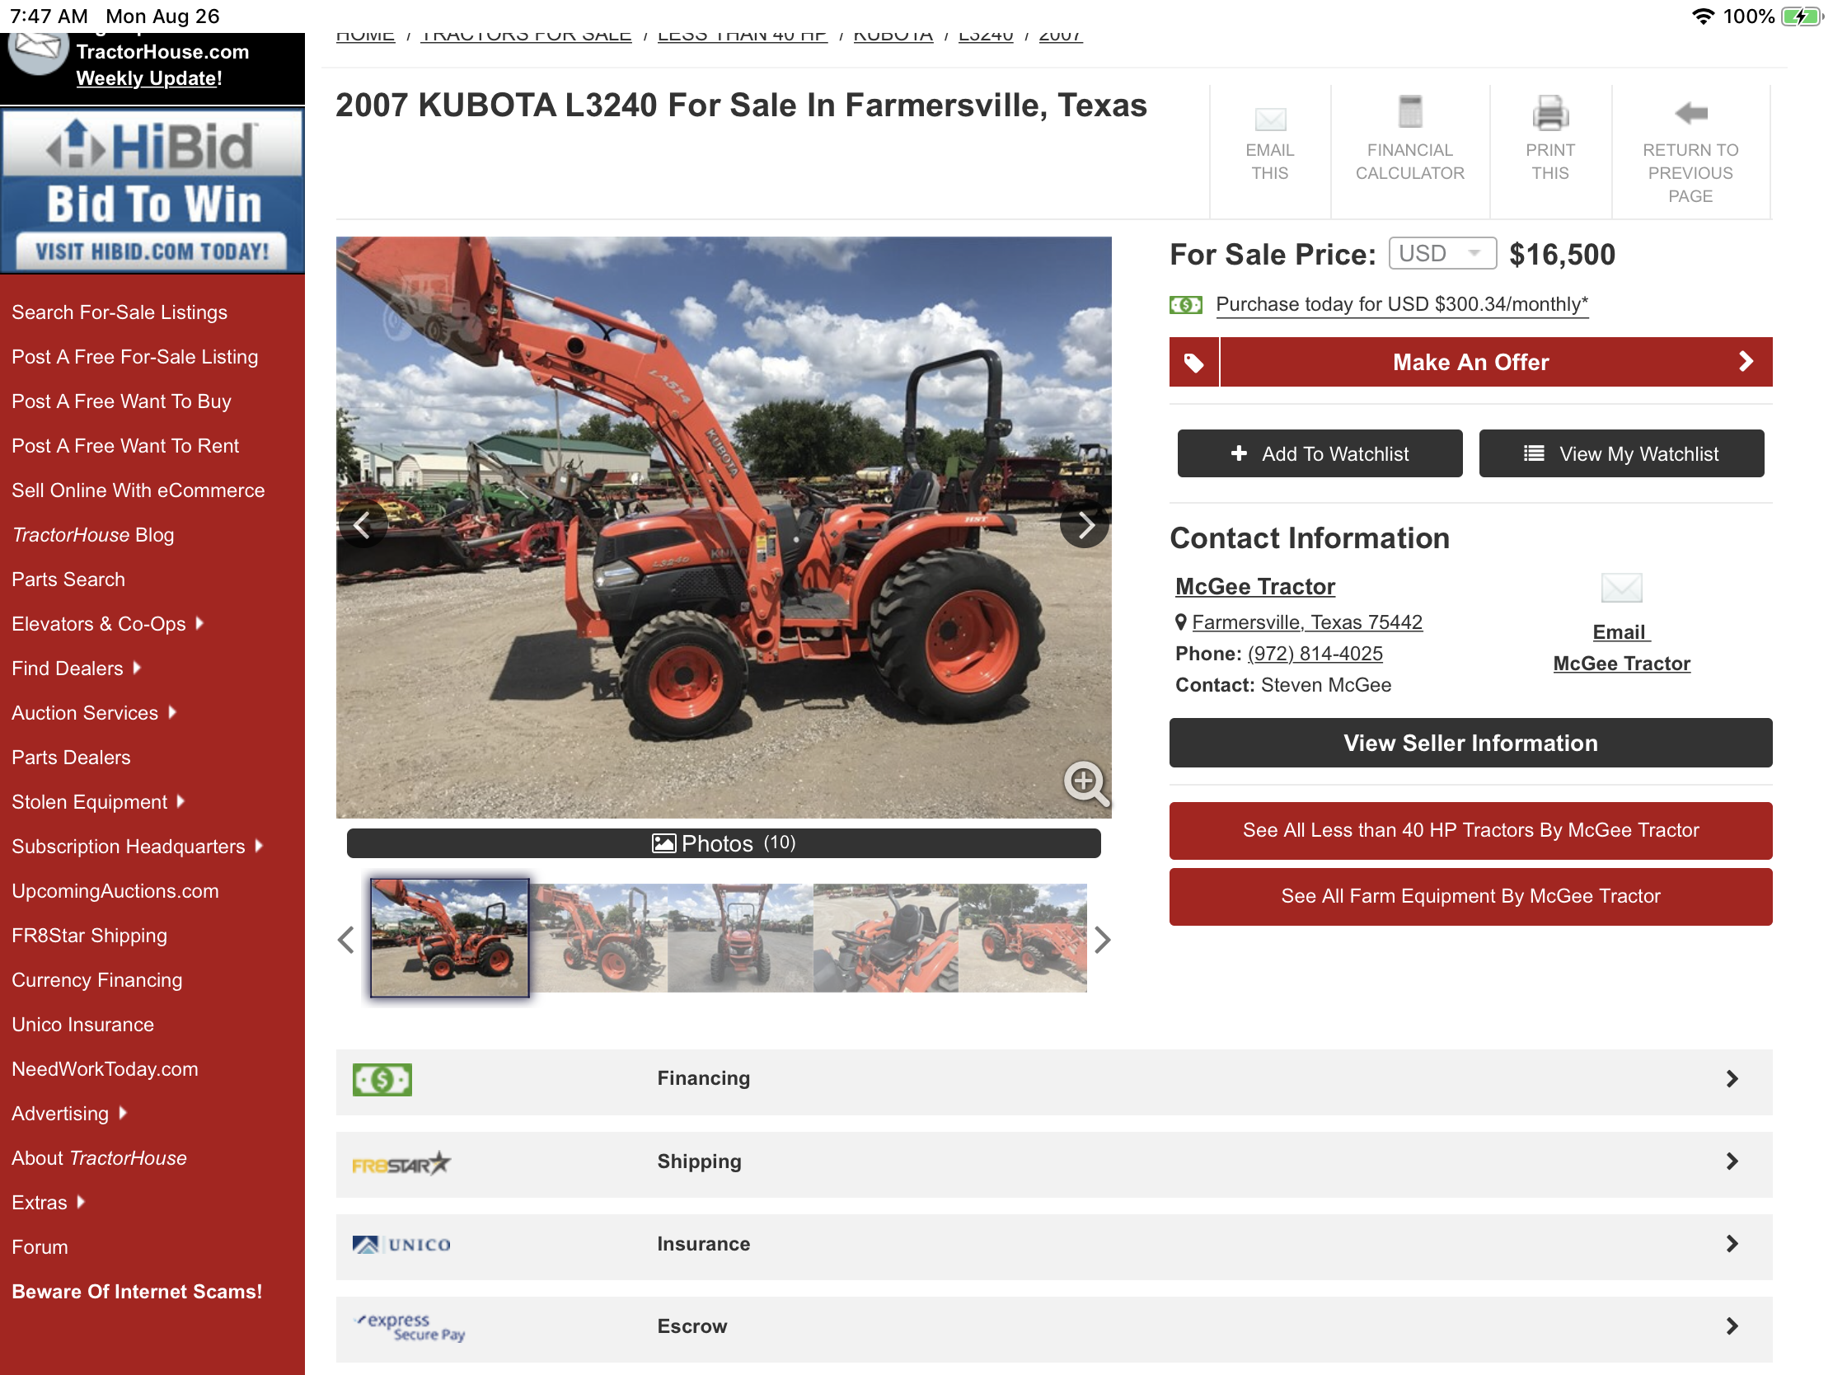Open the Financial Calculator icon
Image resolution: width=1833 pixels, height=1375 pixels.
1409,111
